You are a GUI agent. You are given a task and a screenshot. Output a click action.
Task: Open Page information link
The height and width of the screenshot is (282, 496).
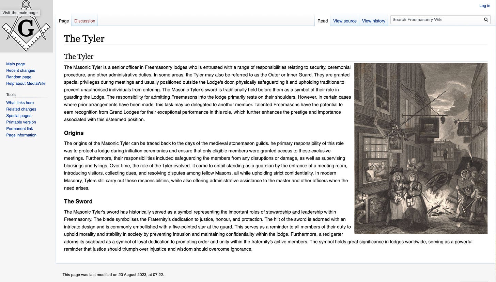21,135
